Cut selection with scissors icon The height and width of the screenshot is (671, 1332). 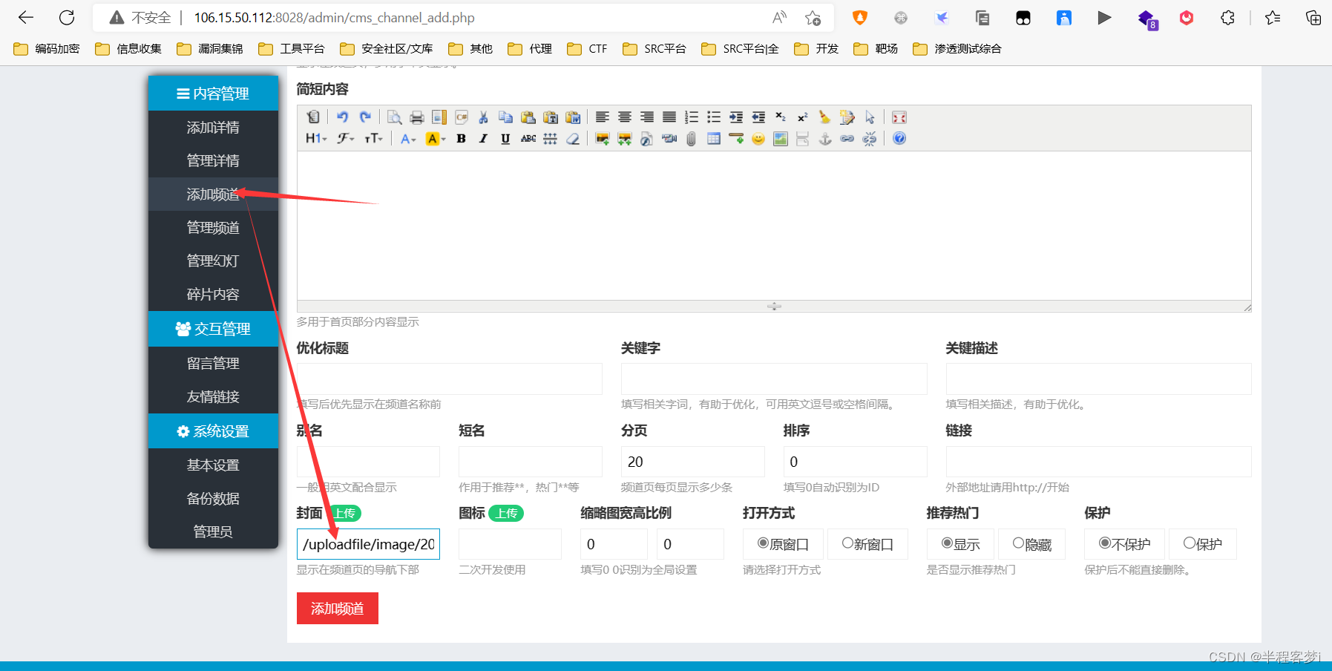click(484, 117)
